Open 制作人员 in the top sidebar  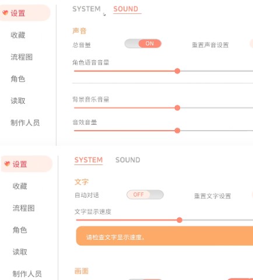click(25, 123)
